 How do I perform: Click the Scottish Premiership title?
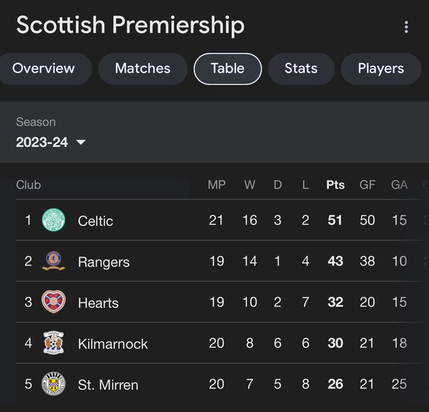pos(130,25)
